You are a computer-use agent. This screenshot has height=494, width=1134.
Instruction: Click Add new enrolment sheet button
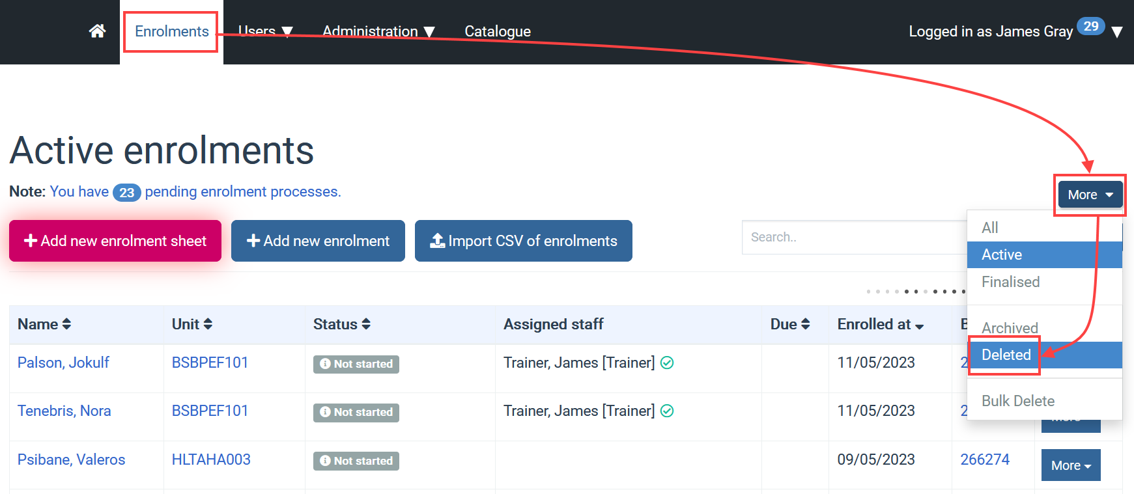coord(115,241)
